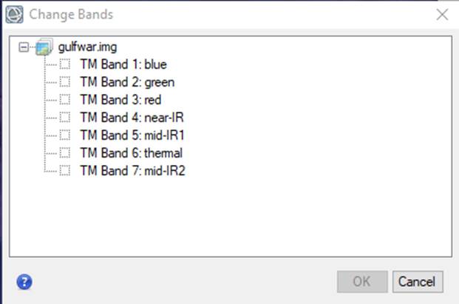Pick the 'TM Band 3: red' label text

pos(121,100)
